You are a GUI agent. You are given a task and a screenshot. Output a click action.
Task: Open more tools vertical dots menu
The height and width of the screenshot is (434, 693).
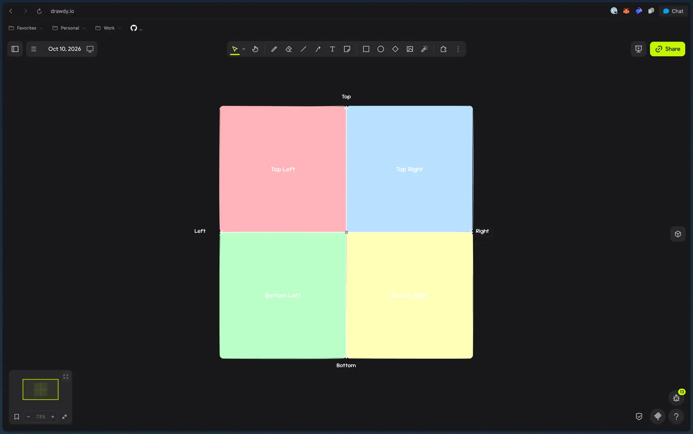click(x=458, y=49)
